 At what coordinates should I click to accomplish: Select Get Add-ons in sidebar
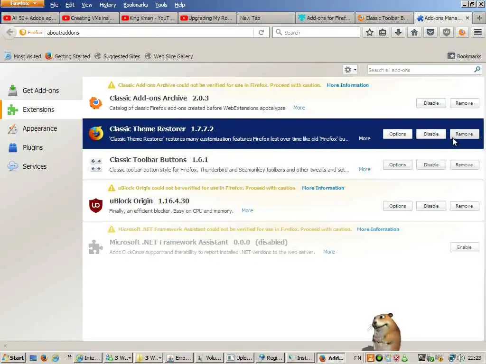pos(41,91)
